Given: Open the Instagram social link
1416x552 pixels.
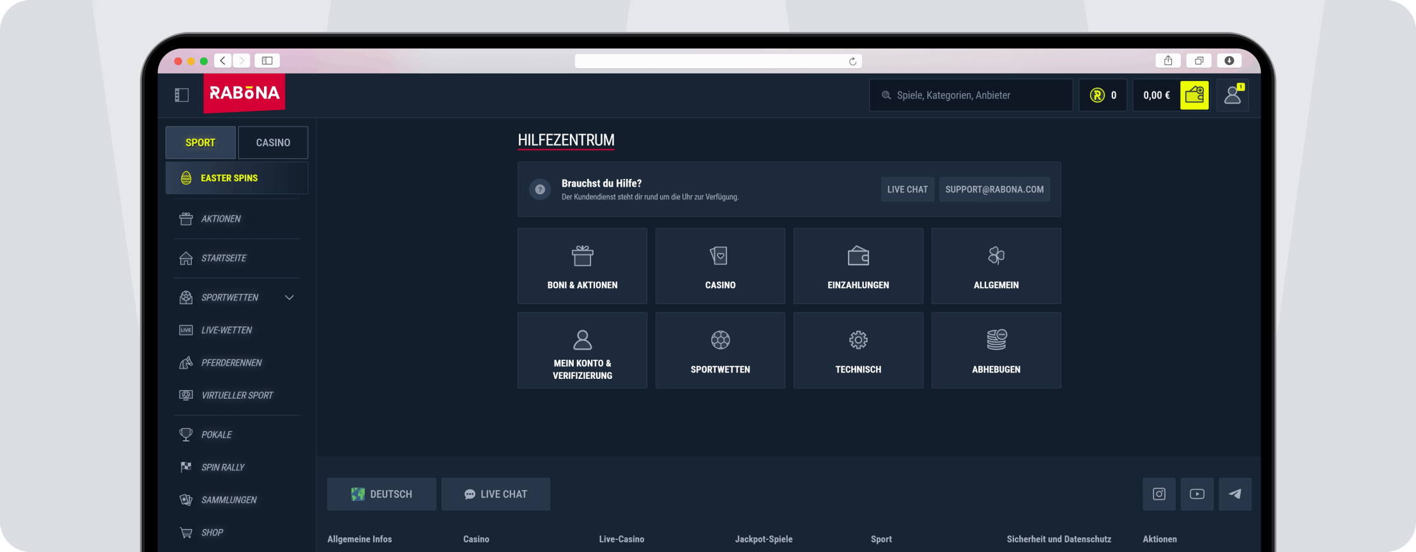Looking at the screenshot, I should pyautogui.click(x=1159, y=494).
